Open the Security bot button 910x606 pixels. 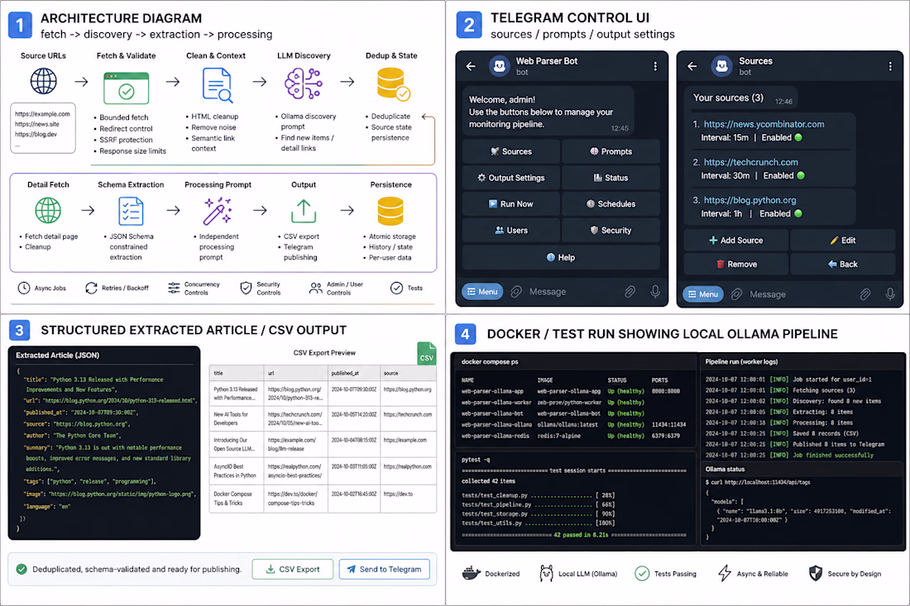coord(611,230)
